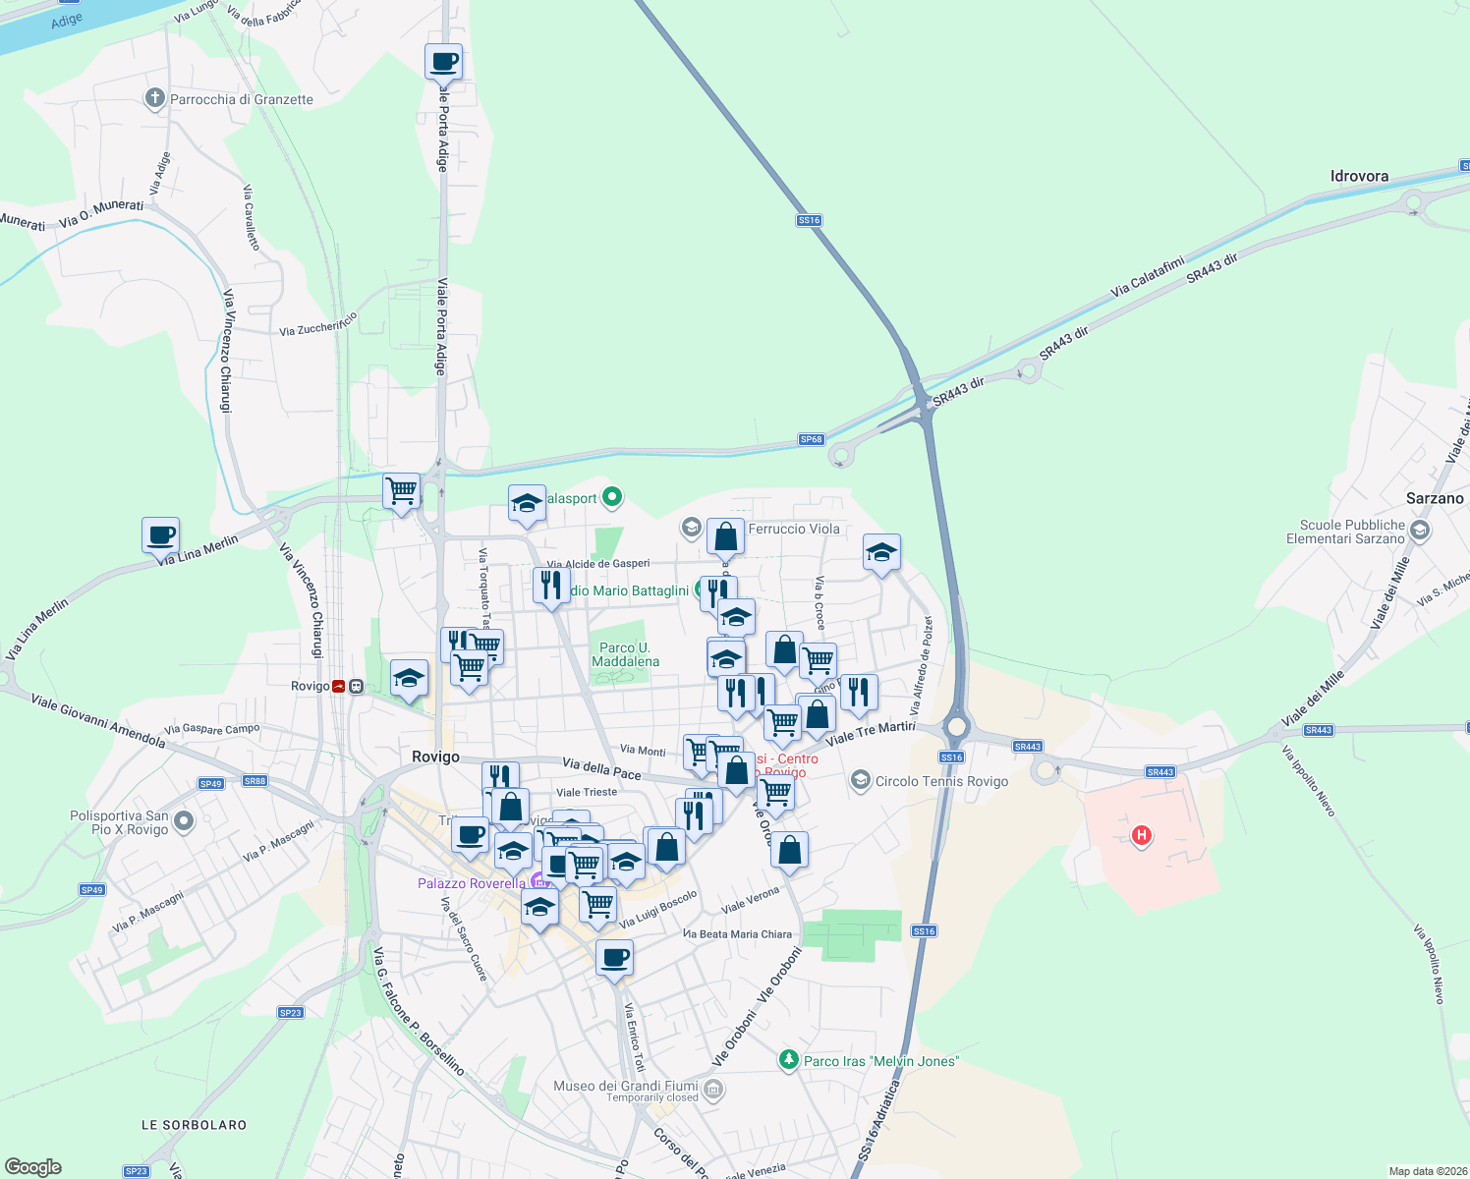The image size is (1470, 1179).
Task: Select the restaurant marker near Viale Trieste
Action: 501,775
